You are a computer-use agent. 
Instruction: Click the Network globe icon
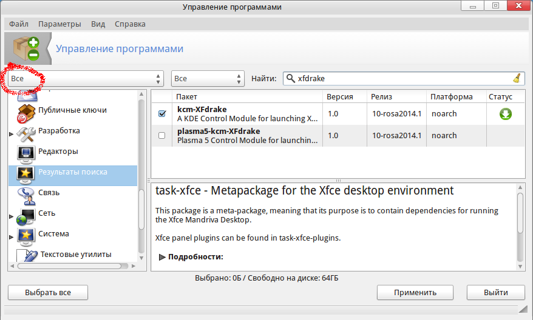point(26,215)
